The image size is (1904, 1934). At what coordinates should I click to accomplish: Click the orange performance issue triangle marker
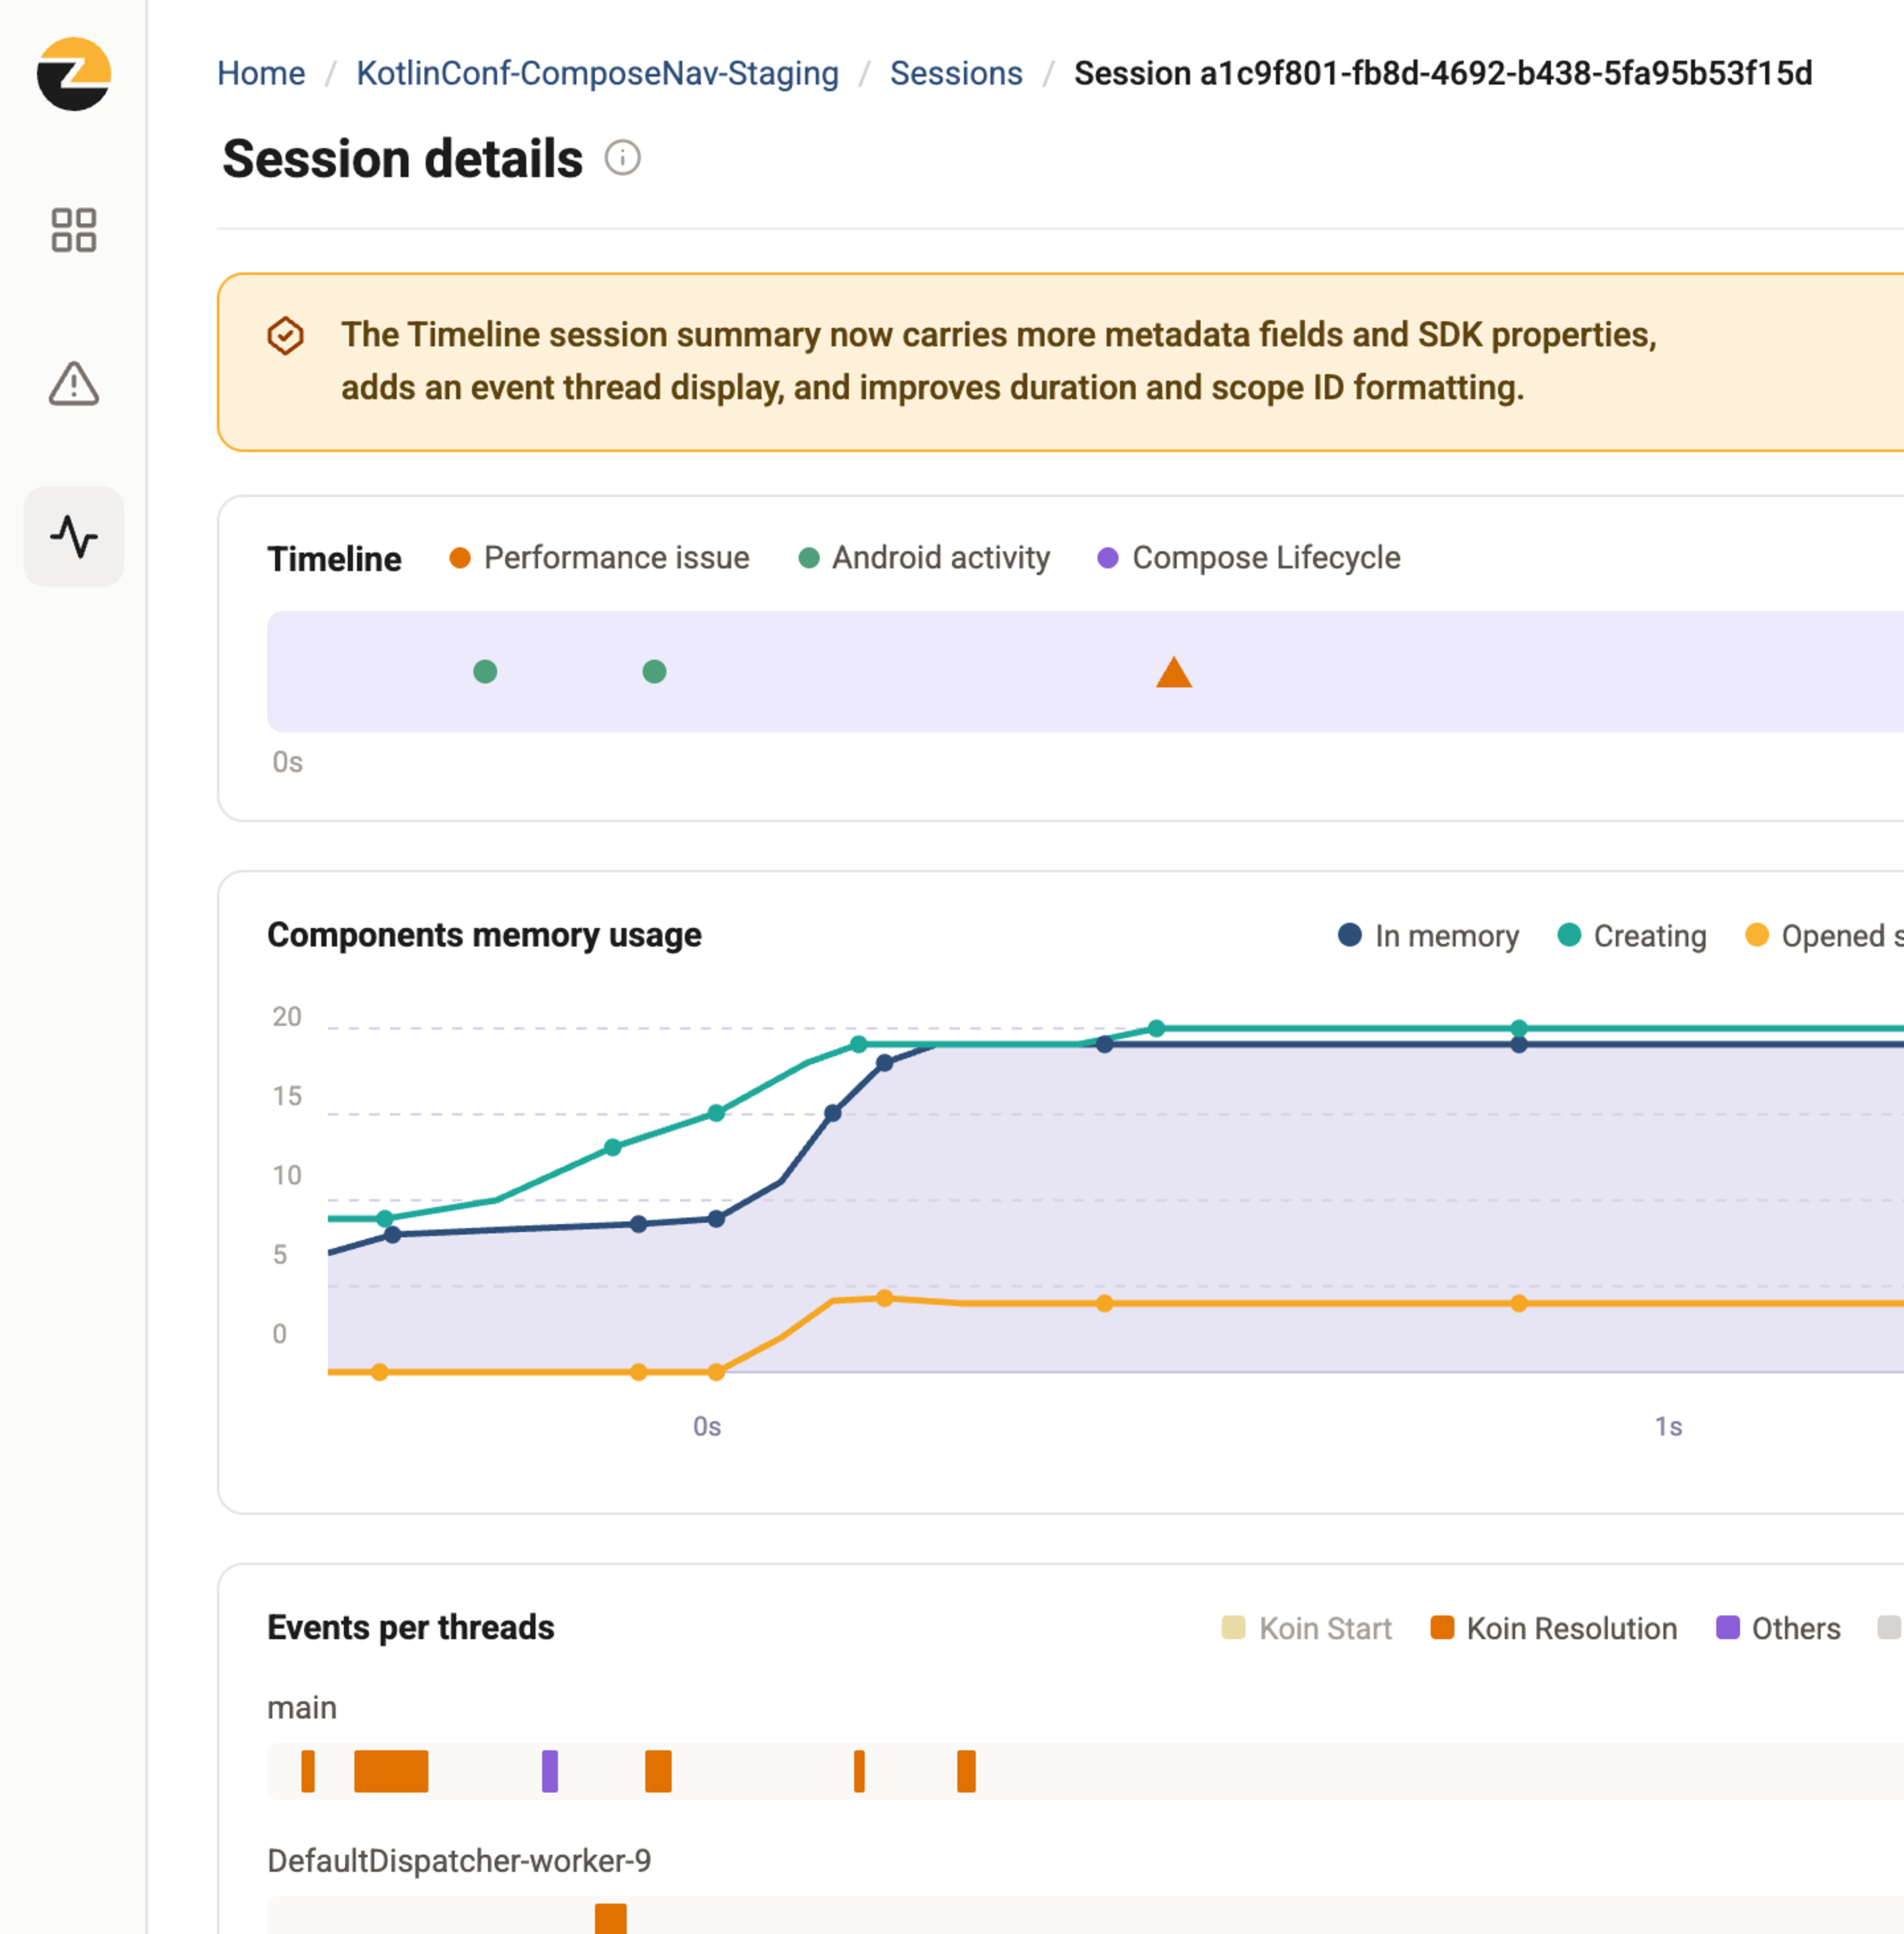pyautogui.click(x=1174, y=673)
